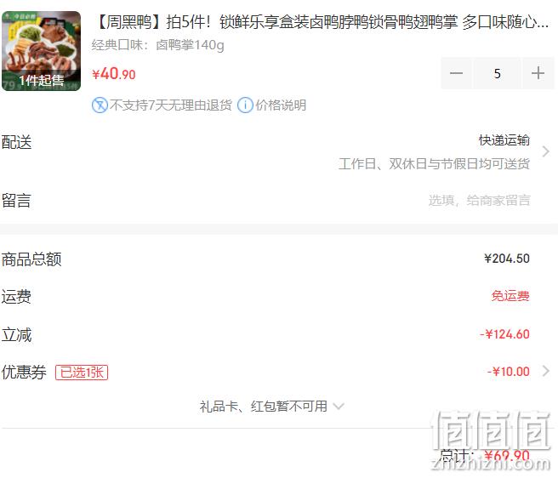Viewport: 558px width, 478px height.
Task: Select the 快递运输 delivery method text
Action: (x=504, y=140)
